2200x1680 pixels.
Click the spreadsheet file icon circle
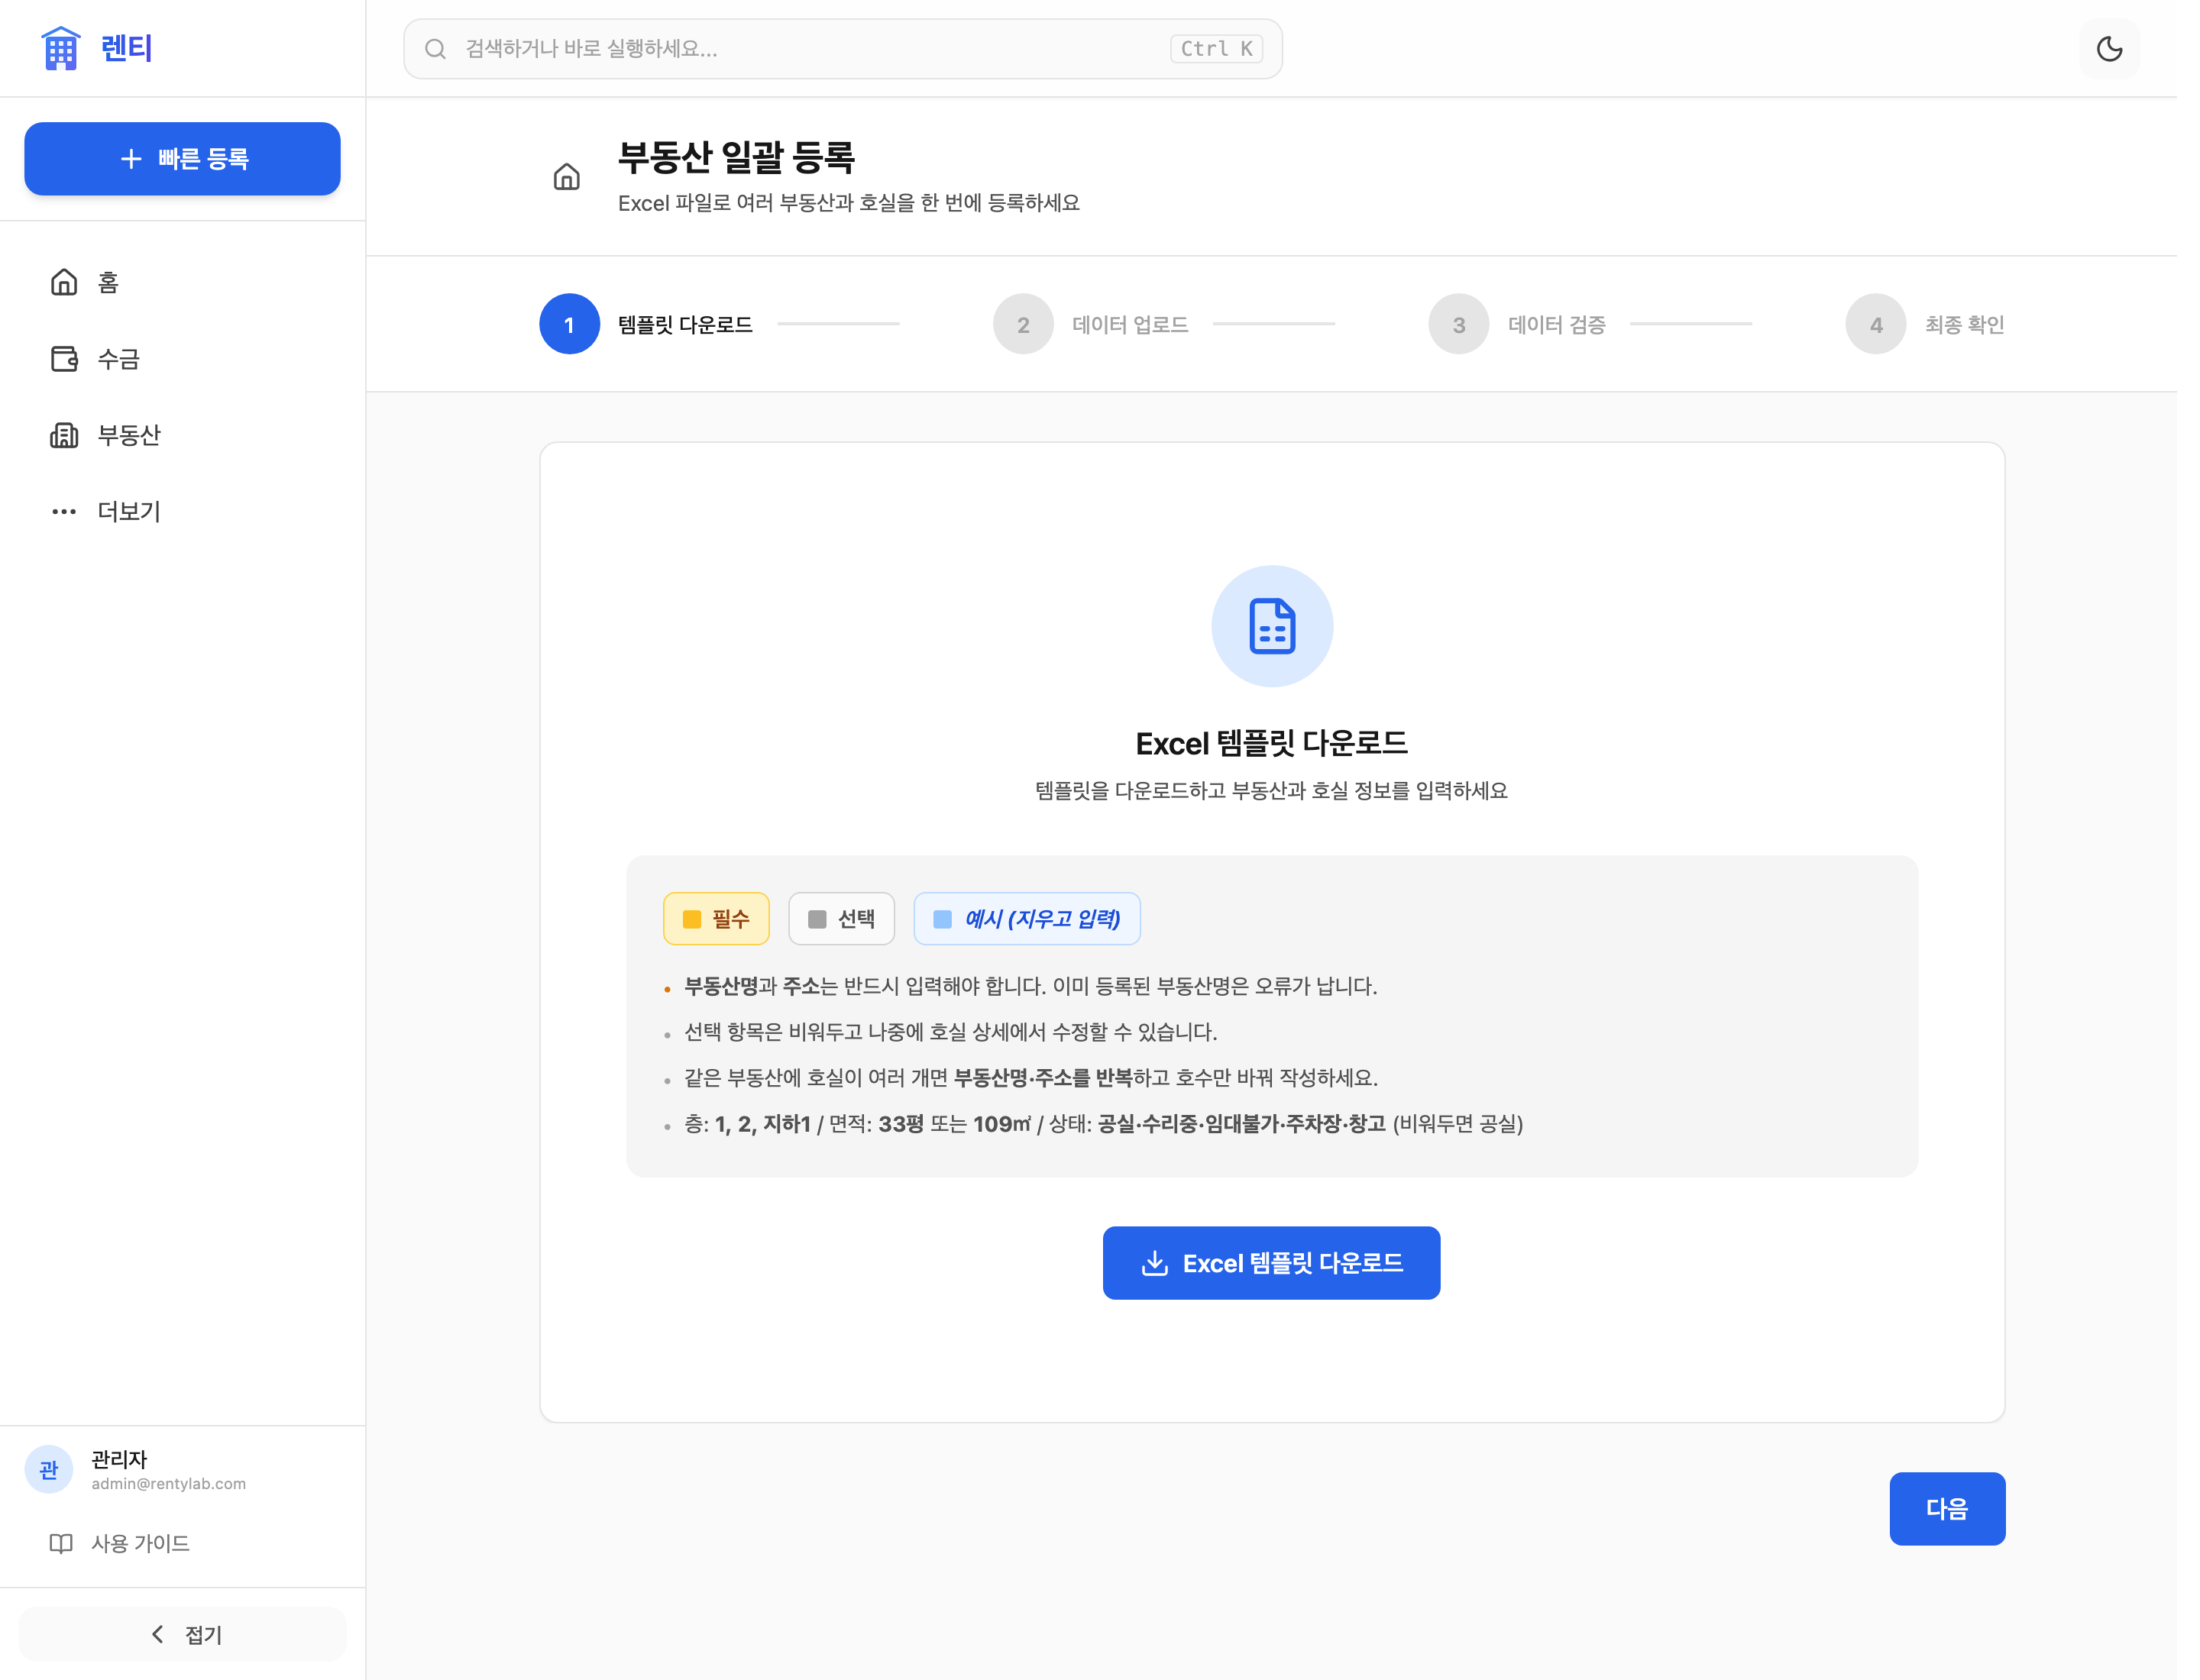click(x=1272, y=626)
